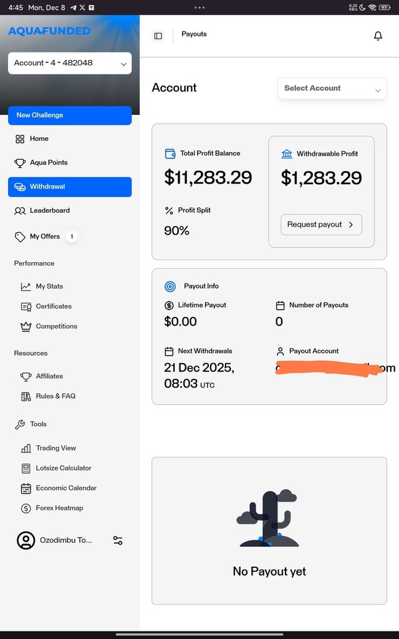
Task: Click the Tools wrench icon
Action: pos(20,424)
